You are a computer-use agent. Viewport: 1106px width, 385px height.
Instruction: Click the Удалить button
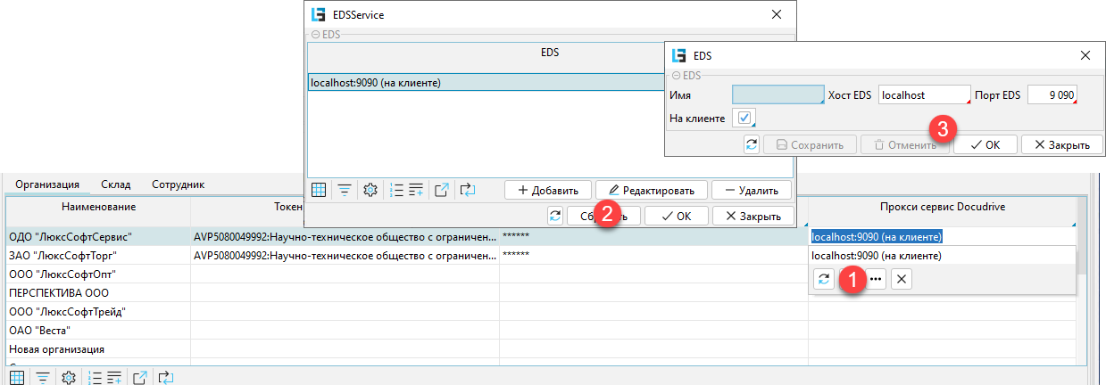pyautogui.click(x=751, y=190)
